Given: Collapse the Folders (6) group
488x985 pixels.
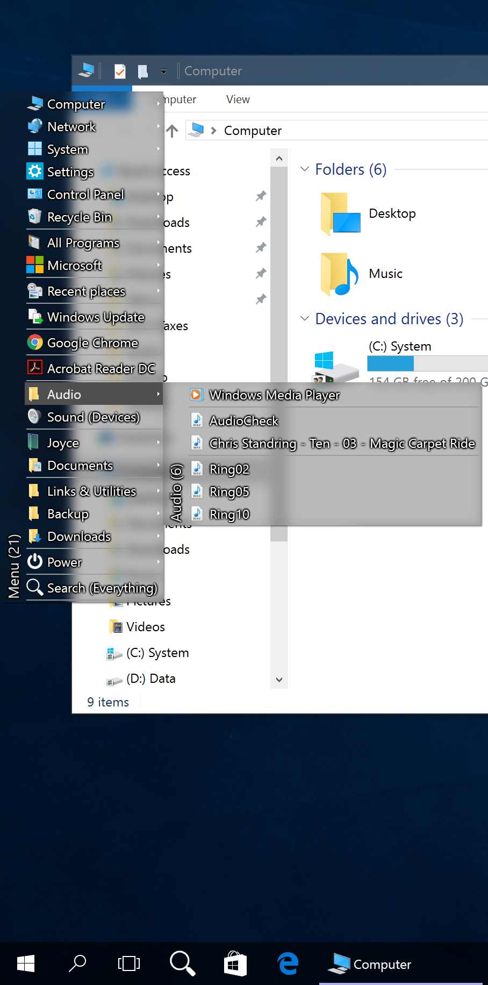Looking at the screenshot, I should point(305,169).
